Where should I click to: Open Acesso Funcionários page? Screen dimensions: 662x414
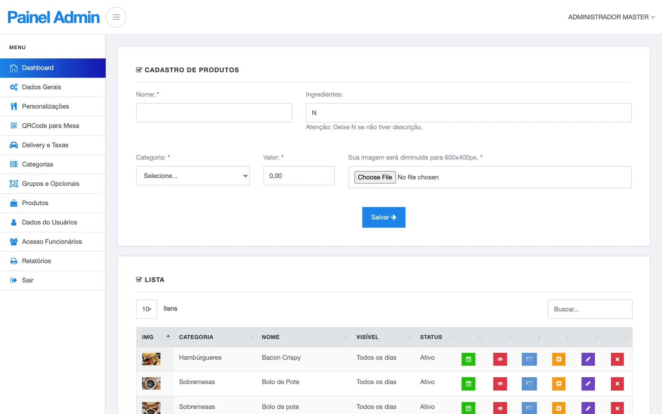coord(53,242)
